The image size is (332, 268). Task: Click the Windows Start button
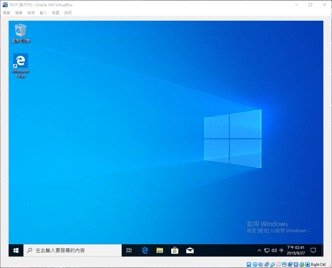tap(16, 250)
